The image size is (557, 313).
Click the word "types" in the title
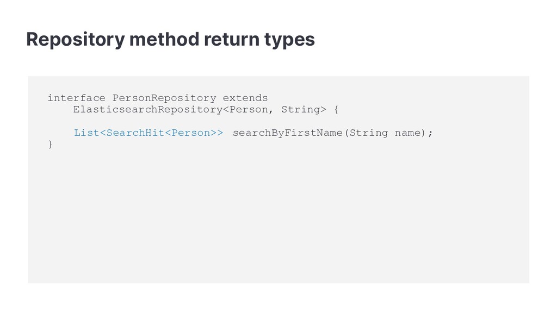tap(289, 40)
